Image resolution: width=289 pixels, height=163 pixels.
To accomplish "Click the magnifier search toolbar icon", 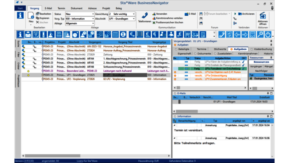I will click(260, 34).
